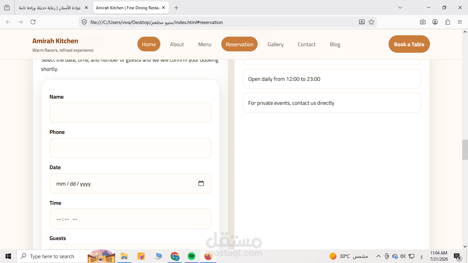Open clock and calendar at 11:04 AM

[439, 256]
